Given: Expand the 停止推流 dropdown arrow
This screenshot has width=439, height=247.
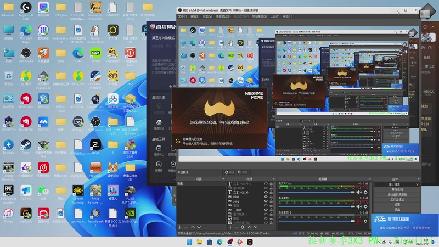Looking at the screenshot, I should pyautogui.click(x=418, y=184).
